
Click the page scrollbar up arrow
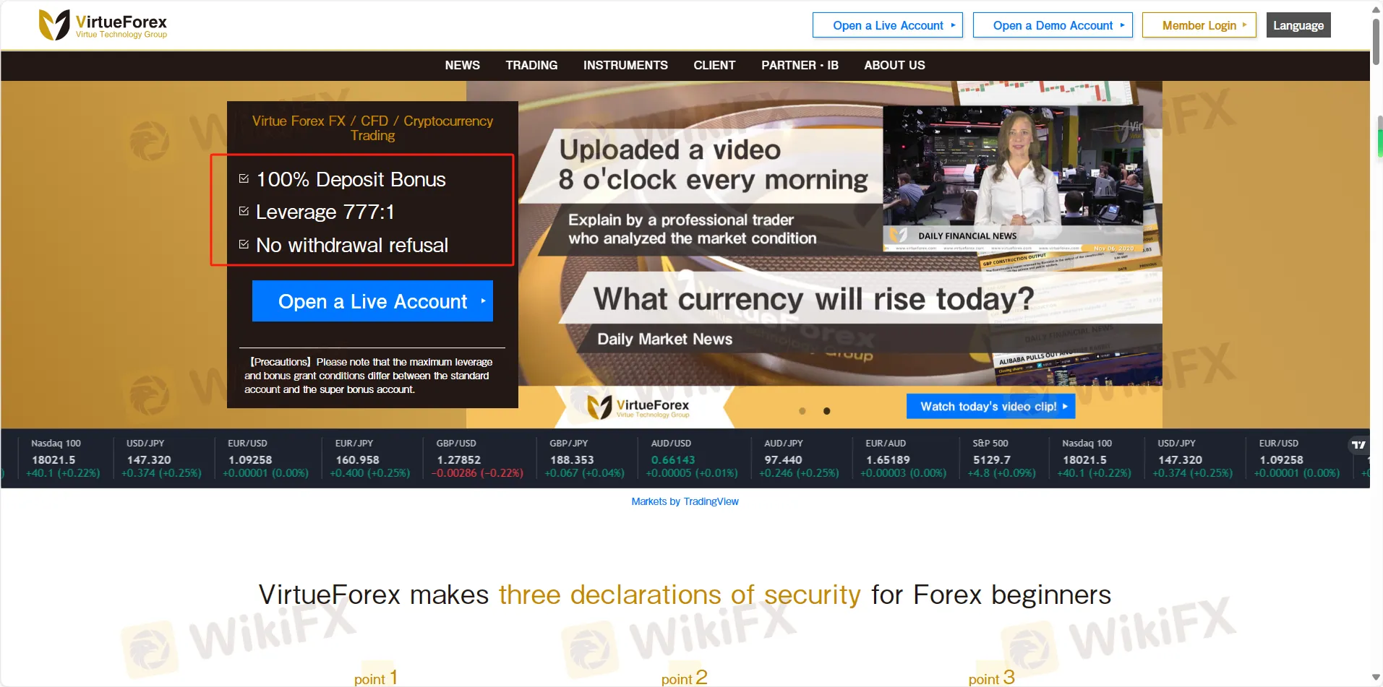(x=1376, y=9)
